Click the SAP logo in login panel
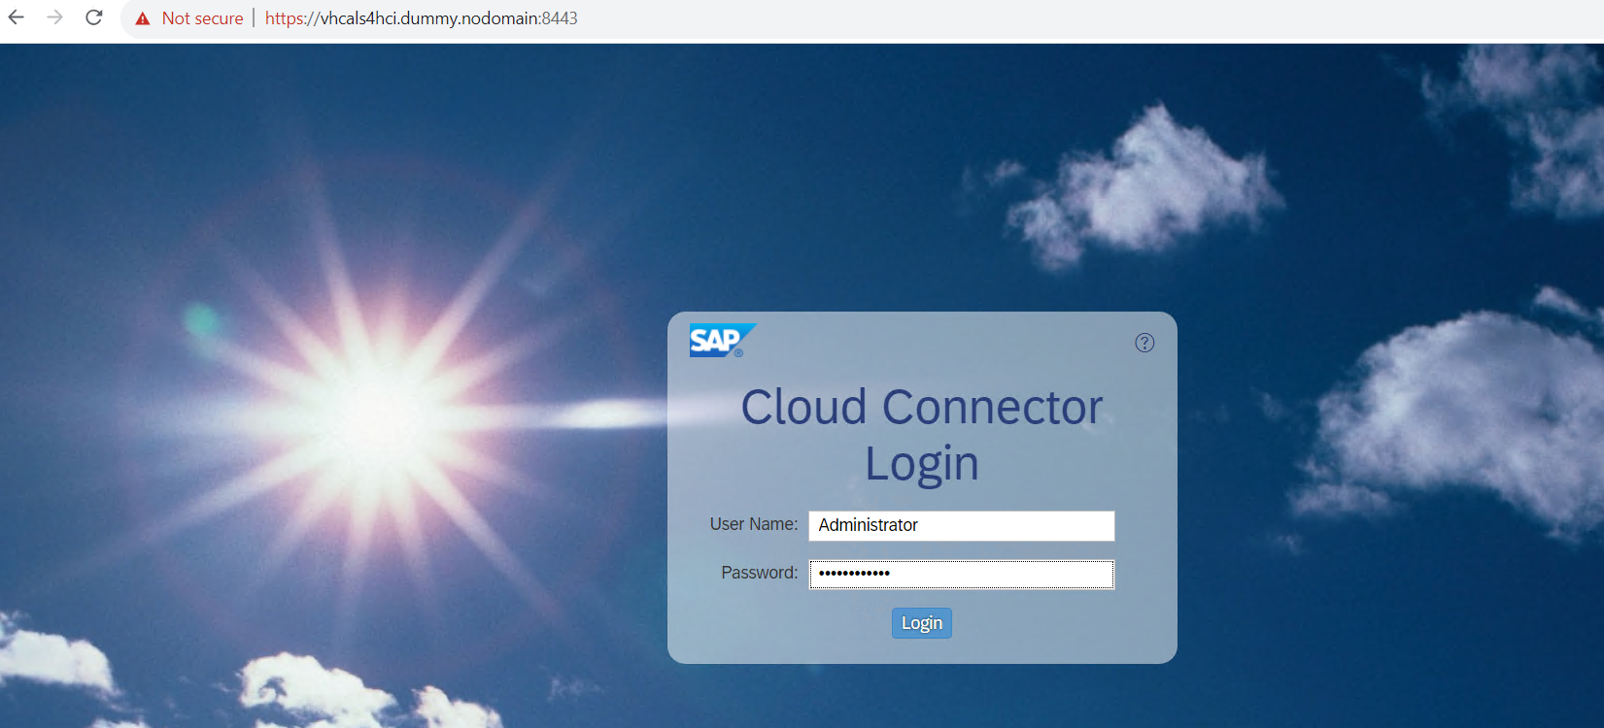Viewport: 1604px width, 728px height. coord(721,341)
